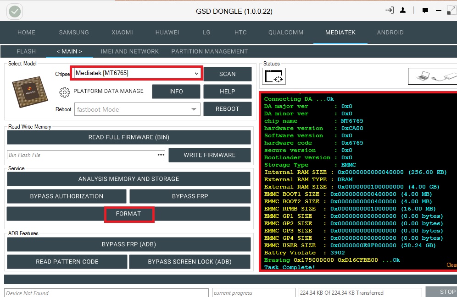Click BYPASS SCREEN LOCK (ADB) button
Screen dimensions: 457x297
190,262
